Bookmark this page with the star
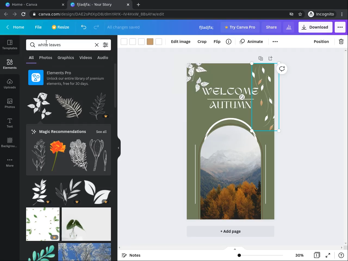348x261 pixels. coord(300,14)
